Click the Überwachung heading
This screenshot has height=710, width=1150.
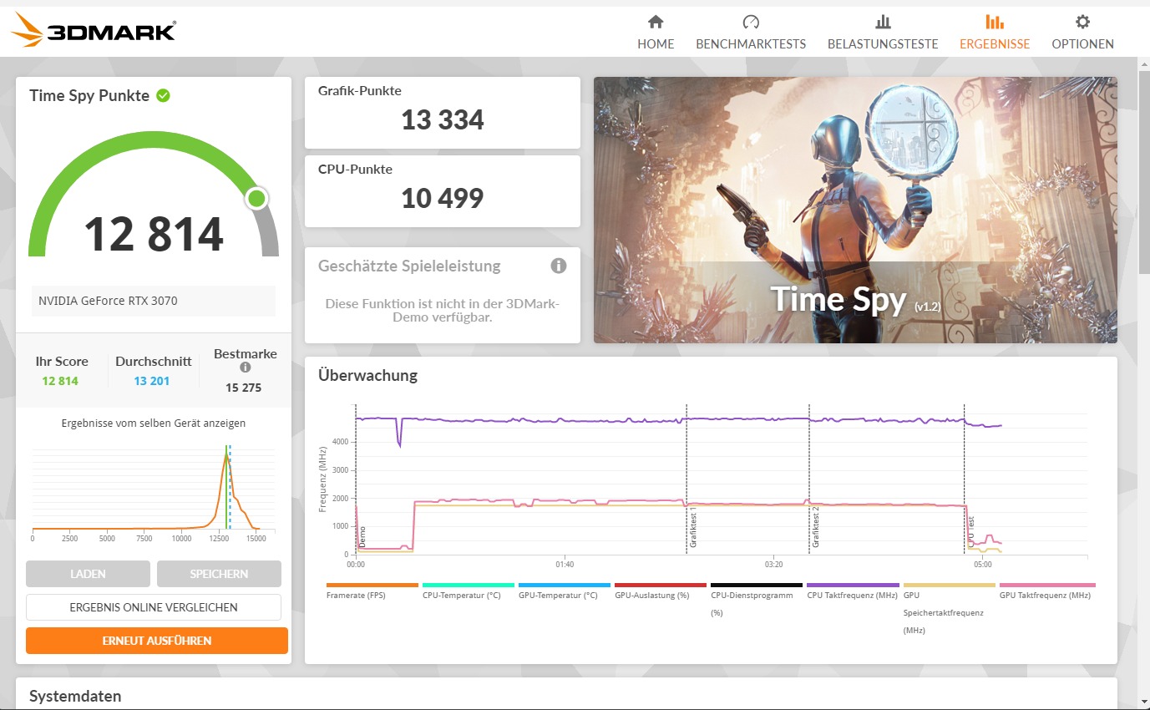(x=367, y=376)
